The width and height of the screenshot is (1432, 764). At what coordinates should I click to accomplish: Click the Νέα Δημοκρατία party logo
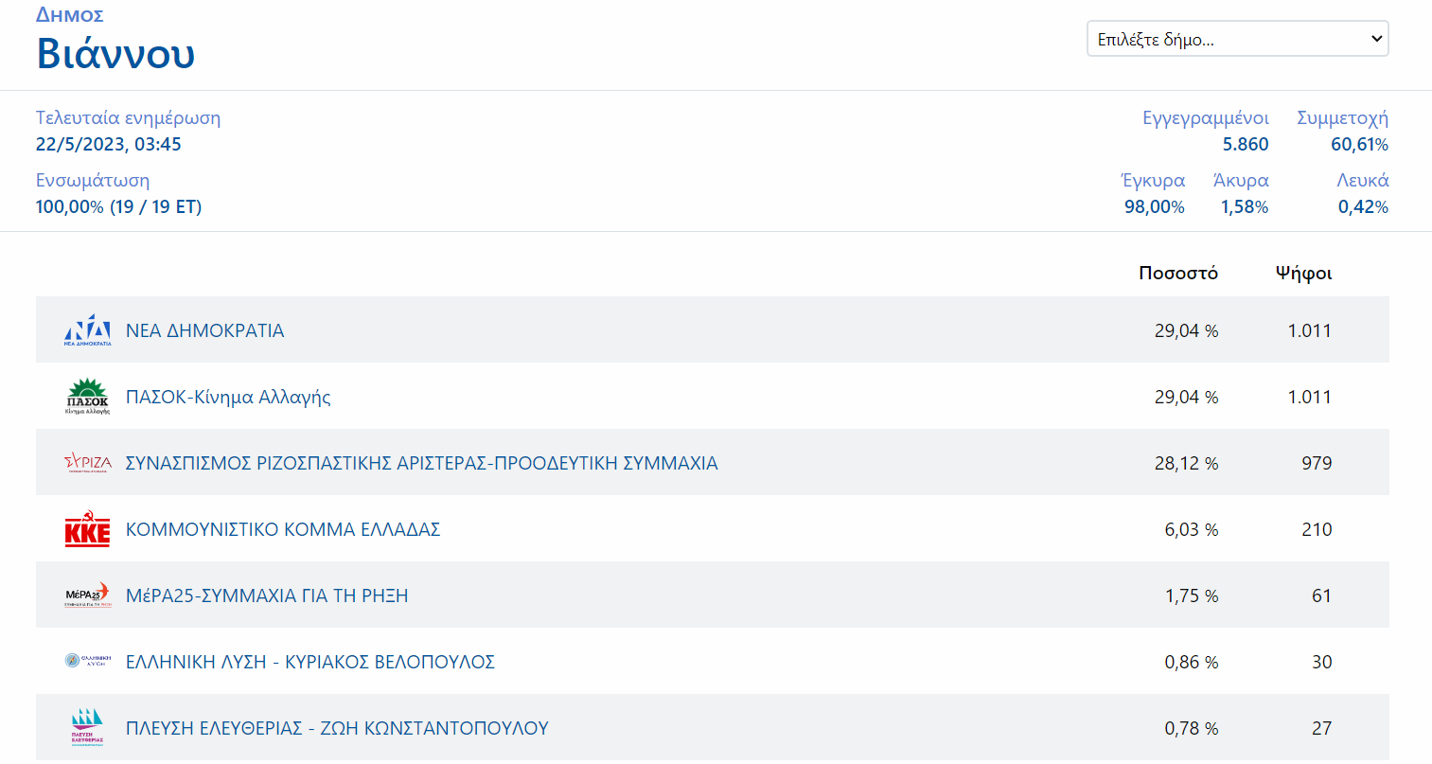[x=87, y=330]
